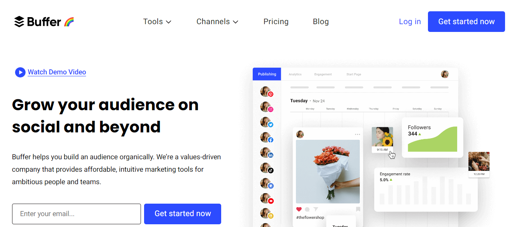The width and height of the screenshot is (514, 227).
Task: Open the post's three-dot options menu
Action: [357, 135]
